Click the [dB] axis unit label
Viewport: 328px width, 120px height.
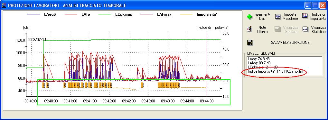[x=26, y=28]
